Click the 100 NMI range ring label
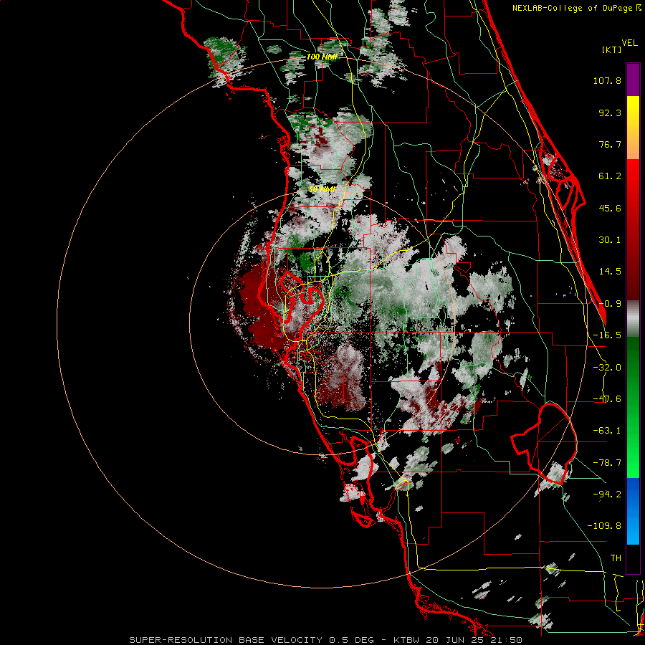The height and width of the screenshot is (645, 645). tap(322, 57)
